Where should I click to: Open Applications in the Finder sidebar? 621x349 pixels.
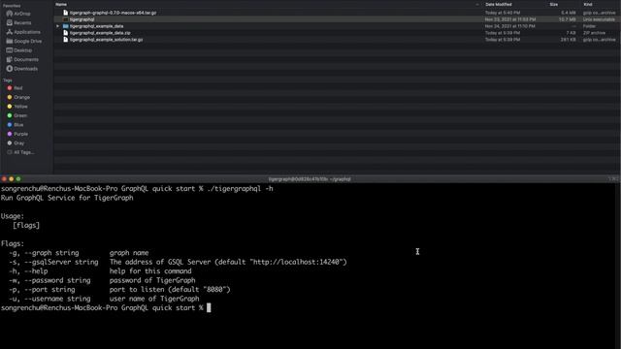23,32
